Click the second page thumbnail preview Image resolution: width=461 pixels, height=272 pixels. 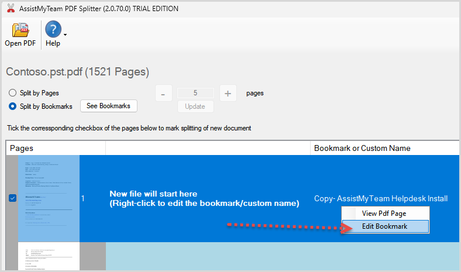pyautogui.click(x=49, y=258)
